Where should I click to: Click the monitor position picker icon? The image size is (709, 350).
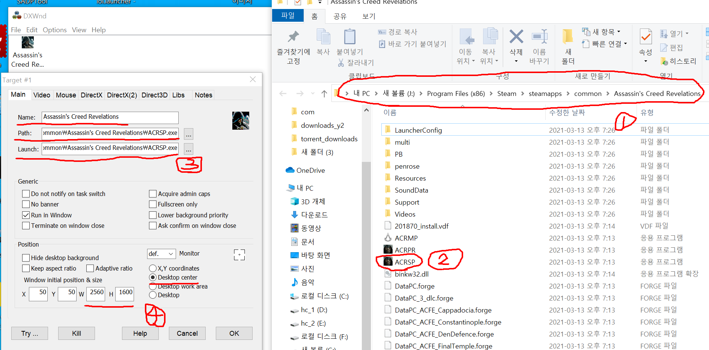tap(239, 255)
